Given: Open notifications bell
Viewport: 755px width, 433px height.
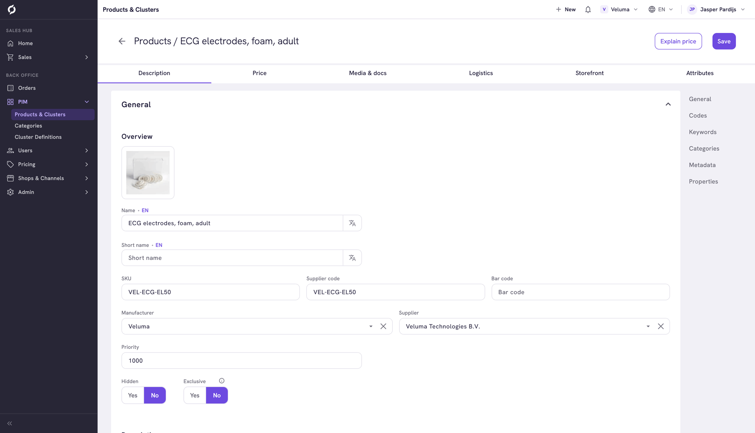Looking at the screenshot, I should 588,10.
